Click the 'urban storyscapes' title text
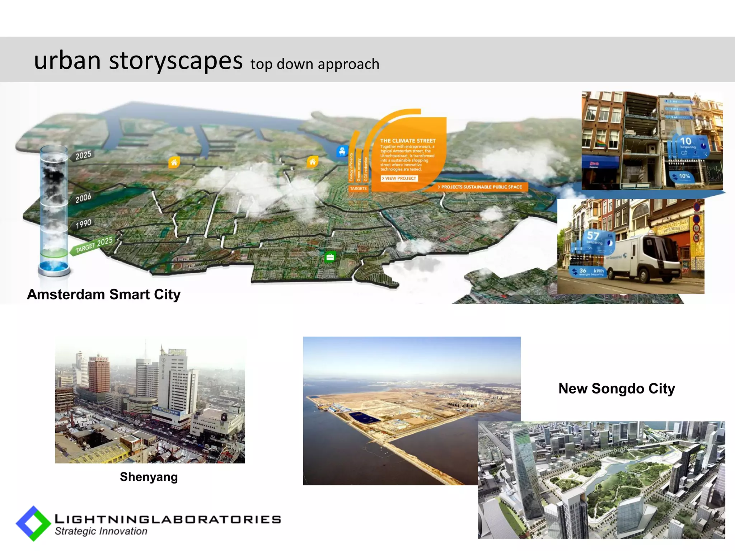Screen dimensions: 735x551 138,60
